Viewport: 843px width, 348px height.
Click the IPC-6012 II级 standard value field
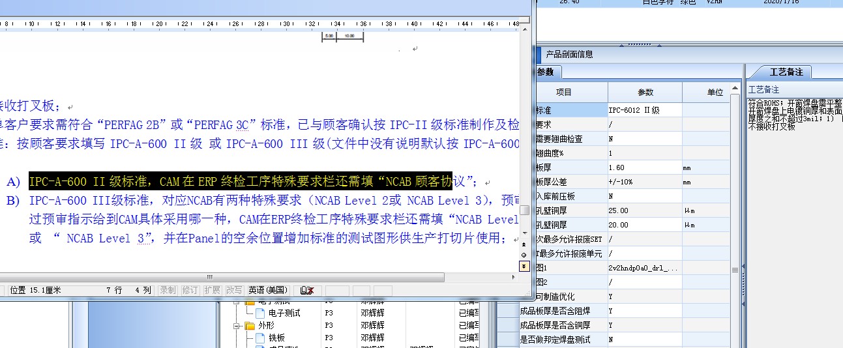[x=645, y=110]
